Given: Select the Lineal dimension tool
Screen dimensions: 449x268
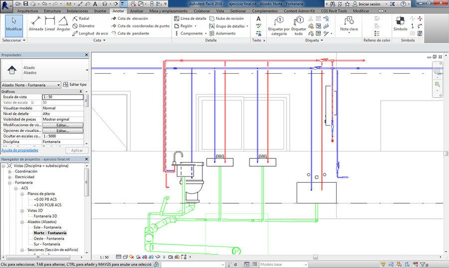Looking at the screenshot, I should 50,23.
